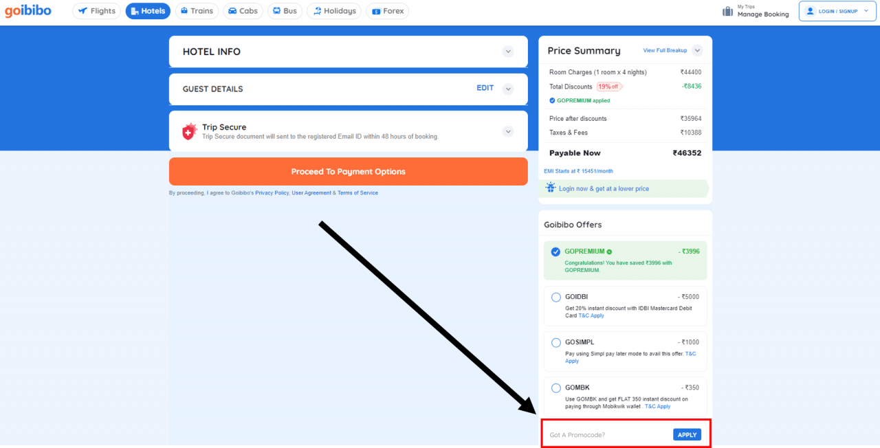This screenshot has width=880, height=448.
Task: Open the Hotels tab
Action: pos(148,11)
